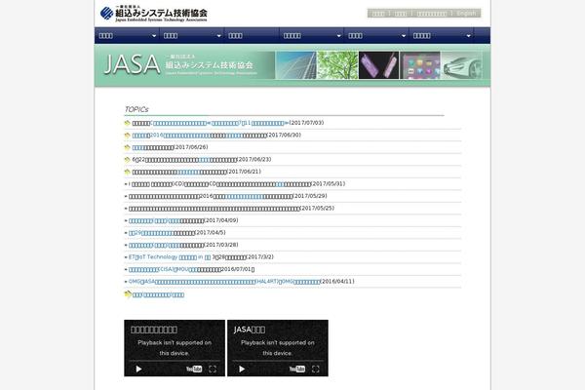This screenshot has height=390, width=585.
Task: Open the topic link dated 2017/05/29
Action: [x=245, y=196]
